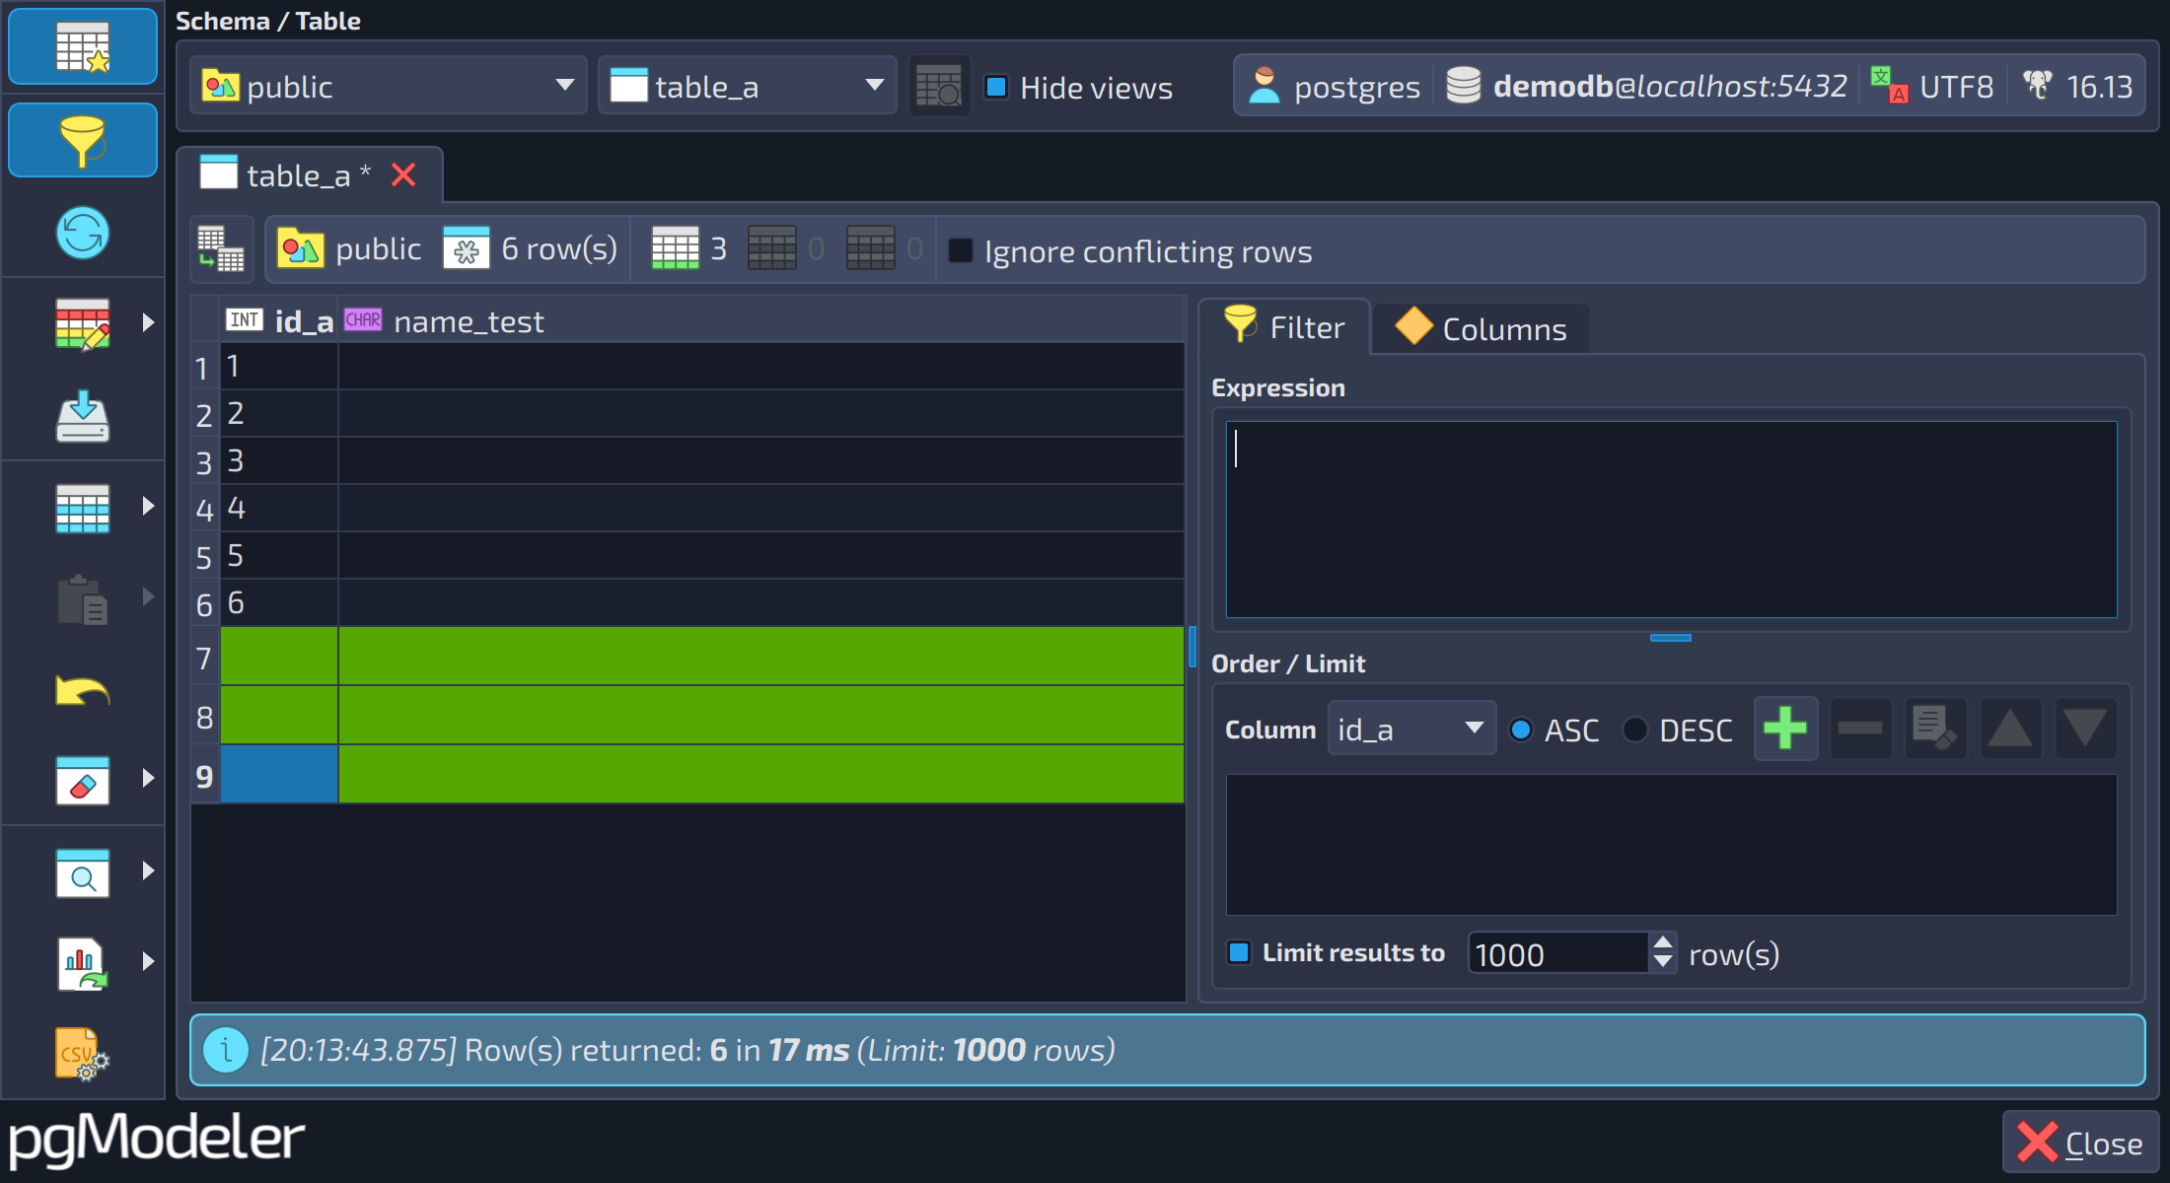The height and width of the screenshot is (1183, 2170).
Task: Expand the edit rows submenu arrow
Action: click(x=148, y=322)
